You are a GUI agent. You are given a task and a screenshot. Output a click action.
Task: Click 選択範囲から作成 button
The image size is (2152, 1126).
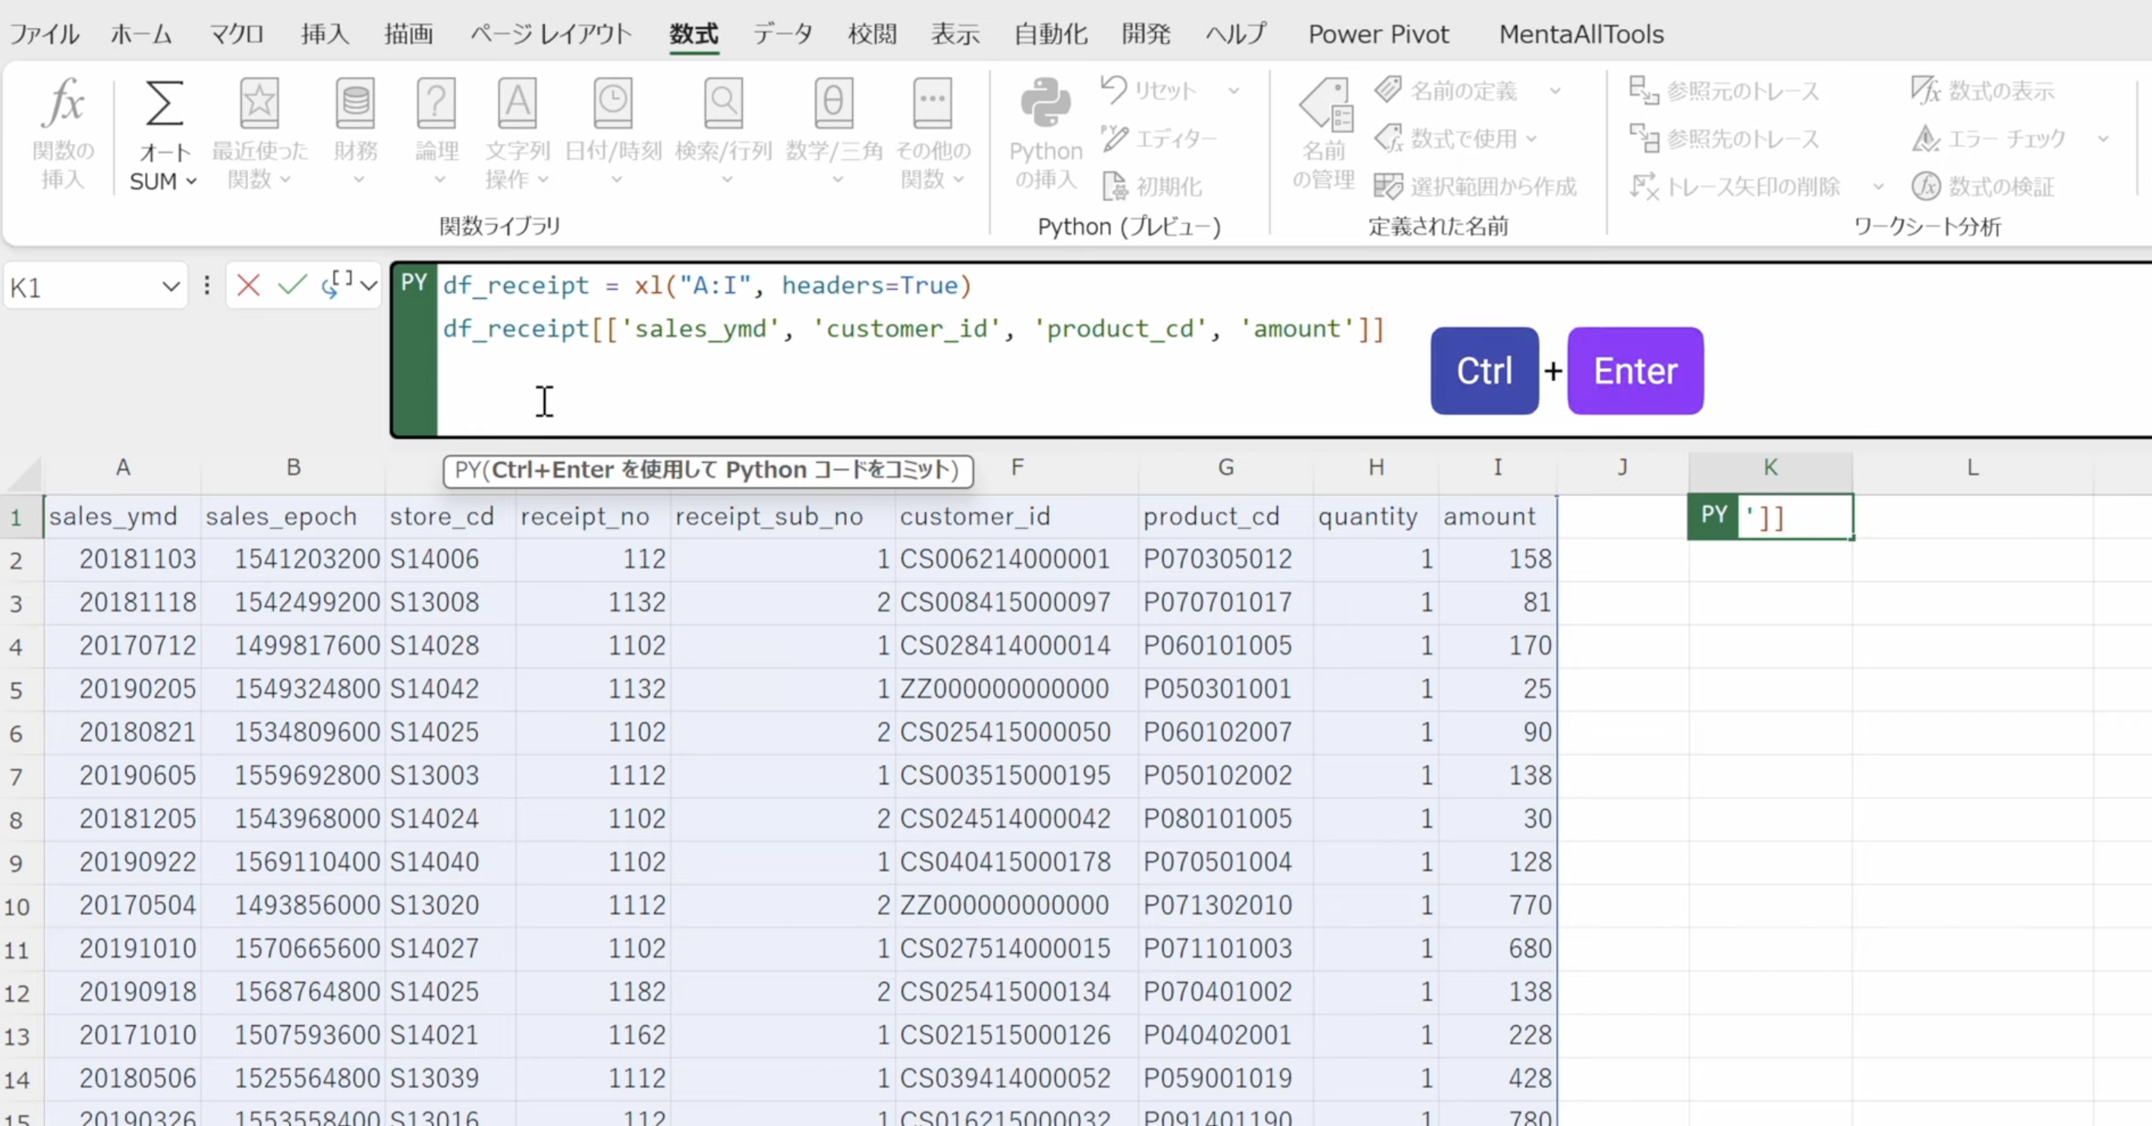(x=1475, y=186)
